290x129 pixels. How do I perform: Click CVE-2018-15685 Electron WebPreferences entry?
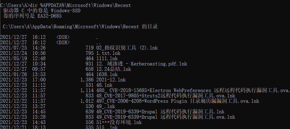(193, 90)
